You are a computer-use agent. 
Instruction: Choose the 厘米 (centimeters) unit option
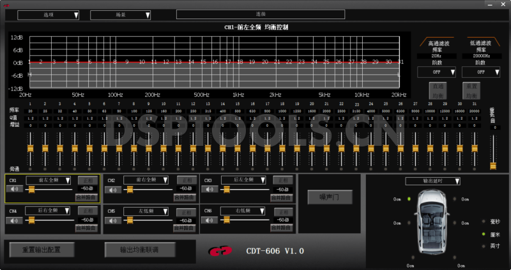(495, 234)
